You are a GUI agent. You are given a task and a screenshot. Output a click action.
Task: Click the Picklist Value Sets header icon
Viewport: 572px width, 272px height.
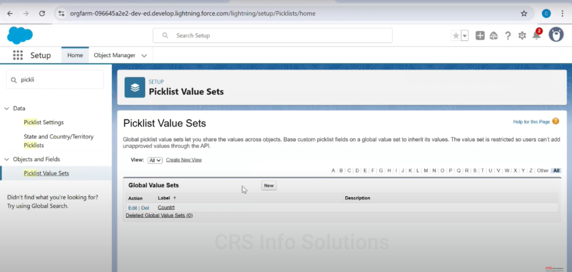[135, 88]
